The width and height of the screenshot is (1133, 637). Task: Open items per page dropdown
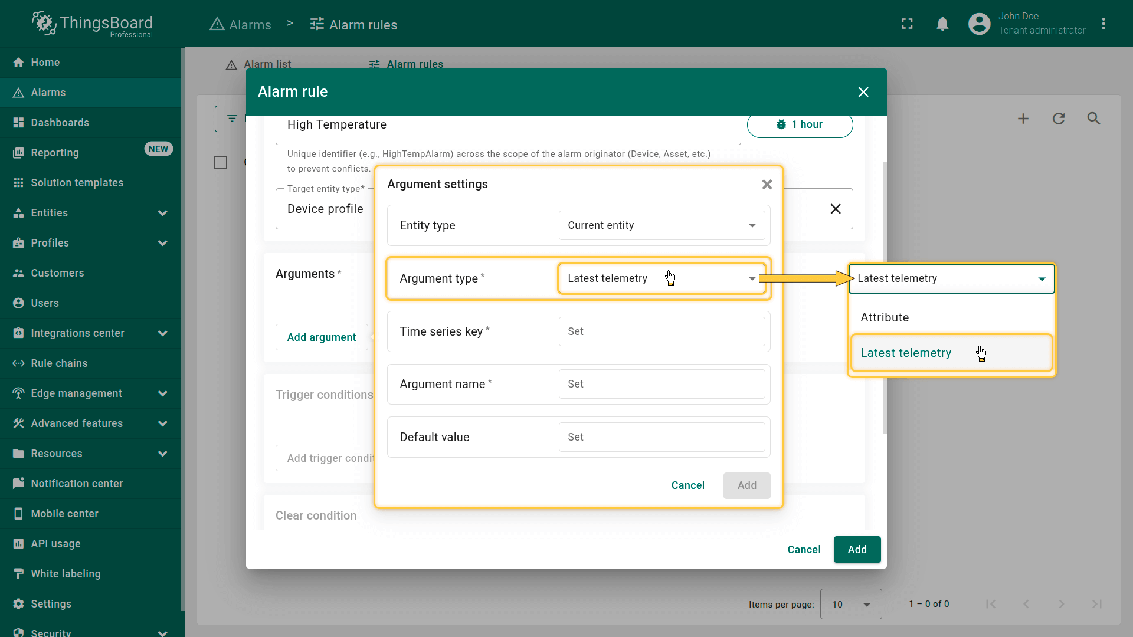coord(850,604)
